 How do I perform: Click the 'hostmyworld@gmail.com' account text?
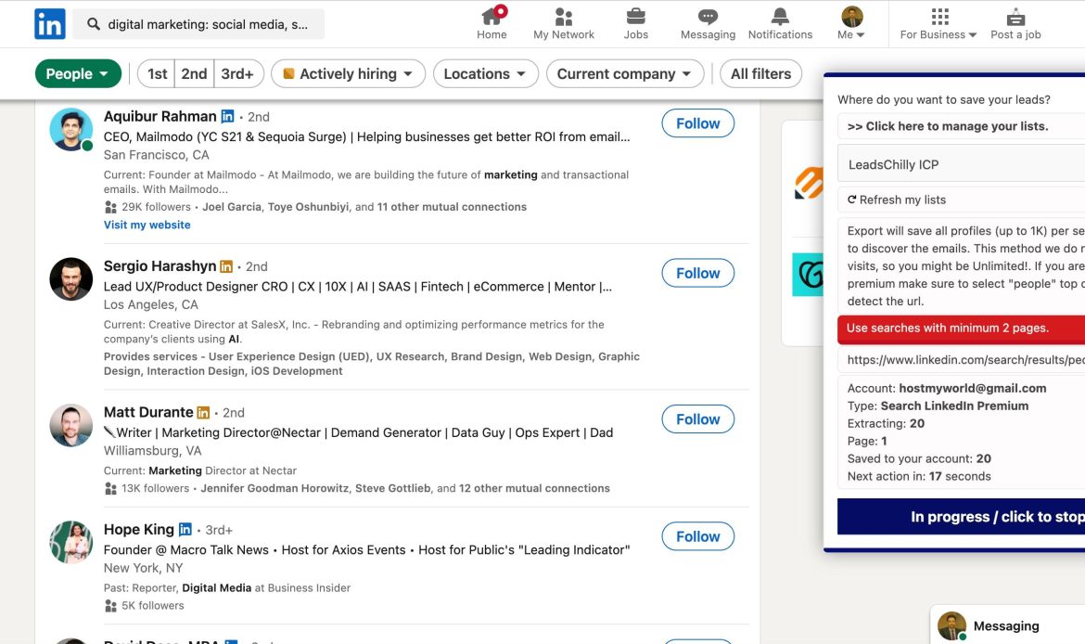(972, 389)
